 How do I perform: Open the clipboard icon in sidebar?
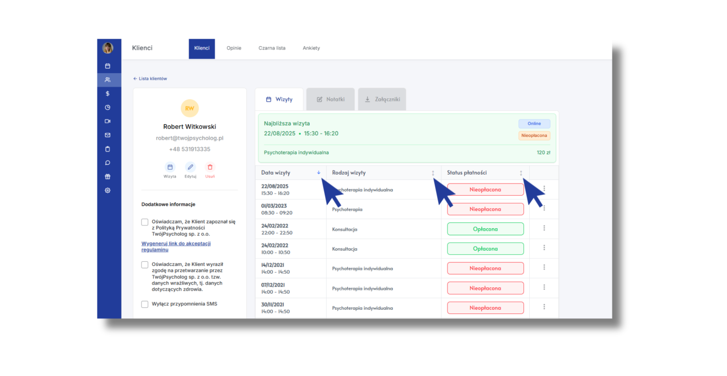(108, 149)
